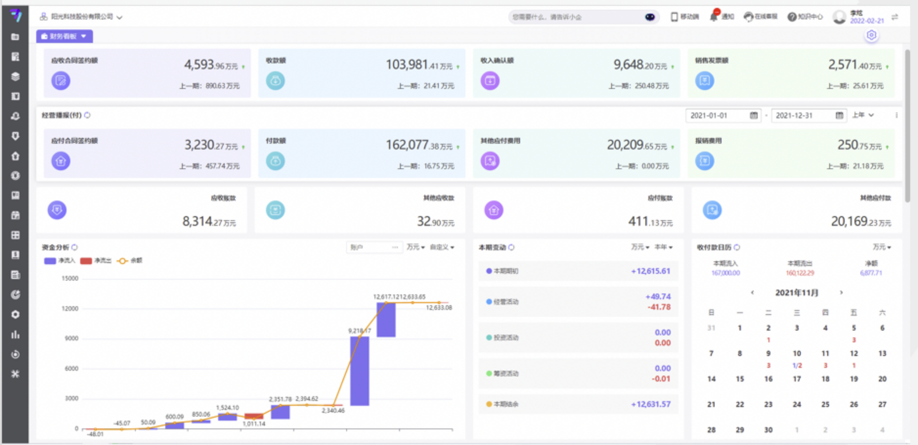Screen dimensions: 918x445
Task: Open the 本年 dropdown in 本期变动 panel
Action: (663, 247)
